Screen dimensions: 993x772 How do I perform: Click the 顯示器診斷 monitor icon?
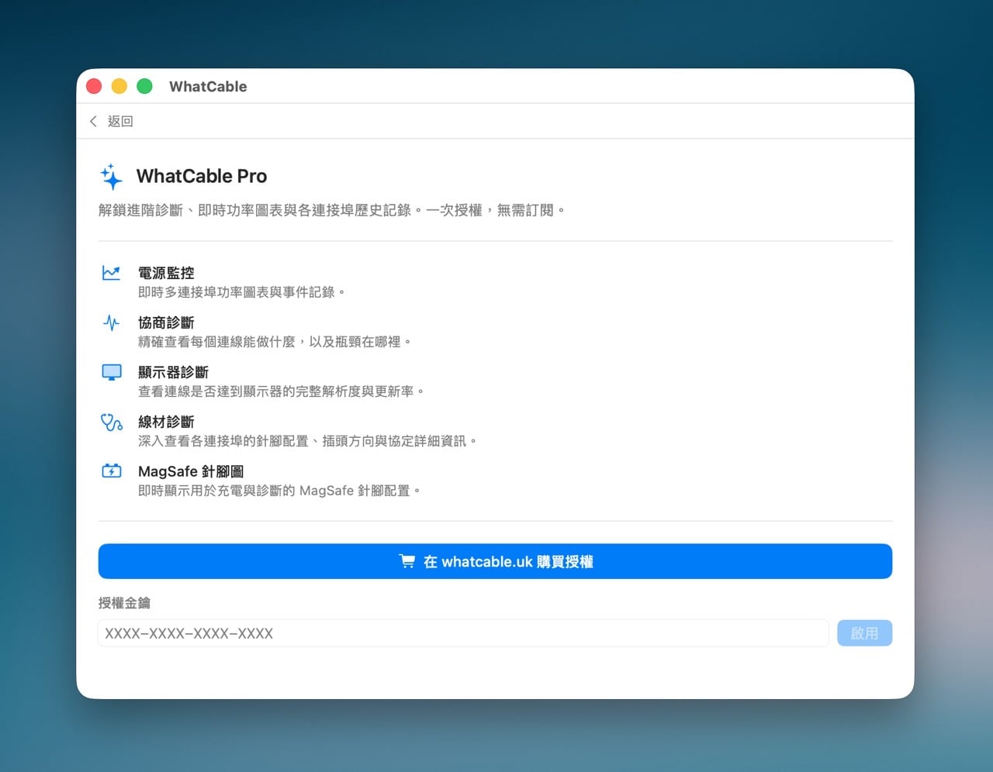pyautogui.click(x=112, y=372)
